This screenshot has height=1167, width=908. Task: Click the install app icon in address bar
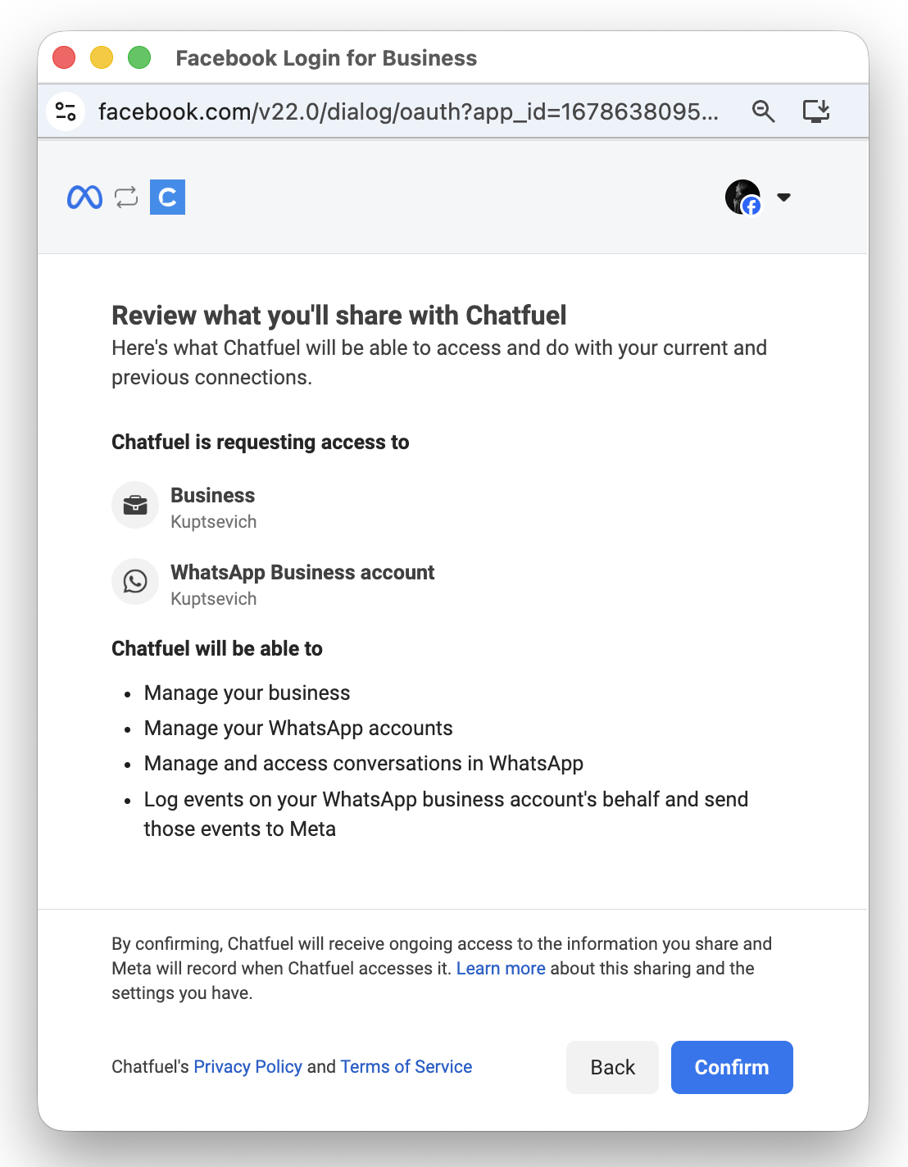(x=816, y=111)
